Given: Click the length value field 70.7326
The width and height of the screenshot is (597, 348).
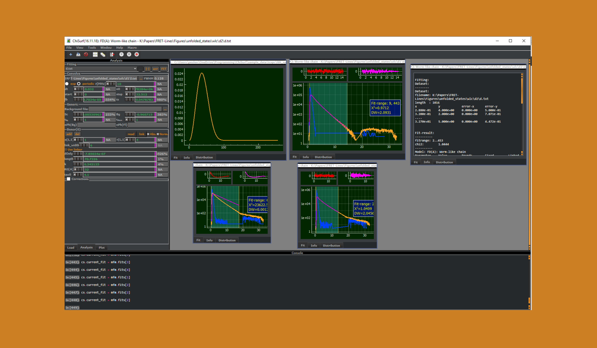Looking at the screenshot, I should pos(119,159).
